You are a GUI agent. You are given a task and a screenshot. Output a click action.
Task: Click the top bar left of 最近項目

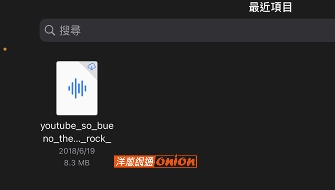click(x=124, y=7)
